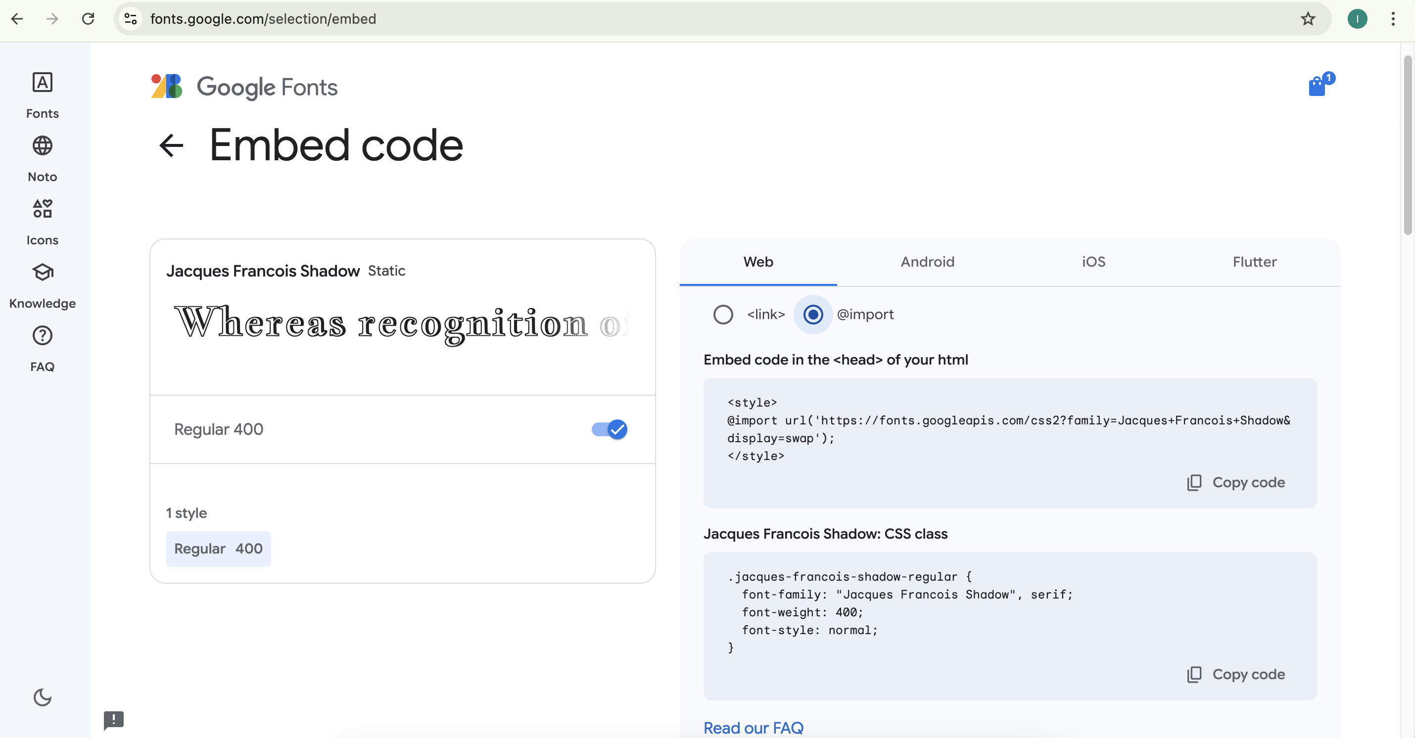Click the '1 style' label
This screenshot has height=738, width=1415.
click(x=187, y=513)
